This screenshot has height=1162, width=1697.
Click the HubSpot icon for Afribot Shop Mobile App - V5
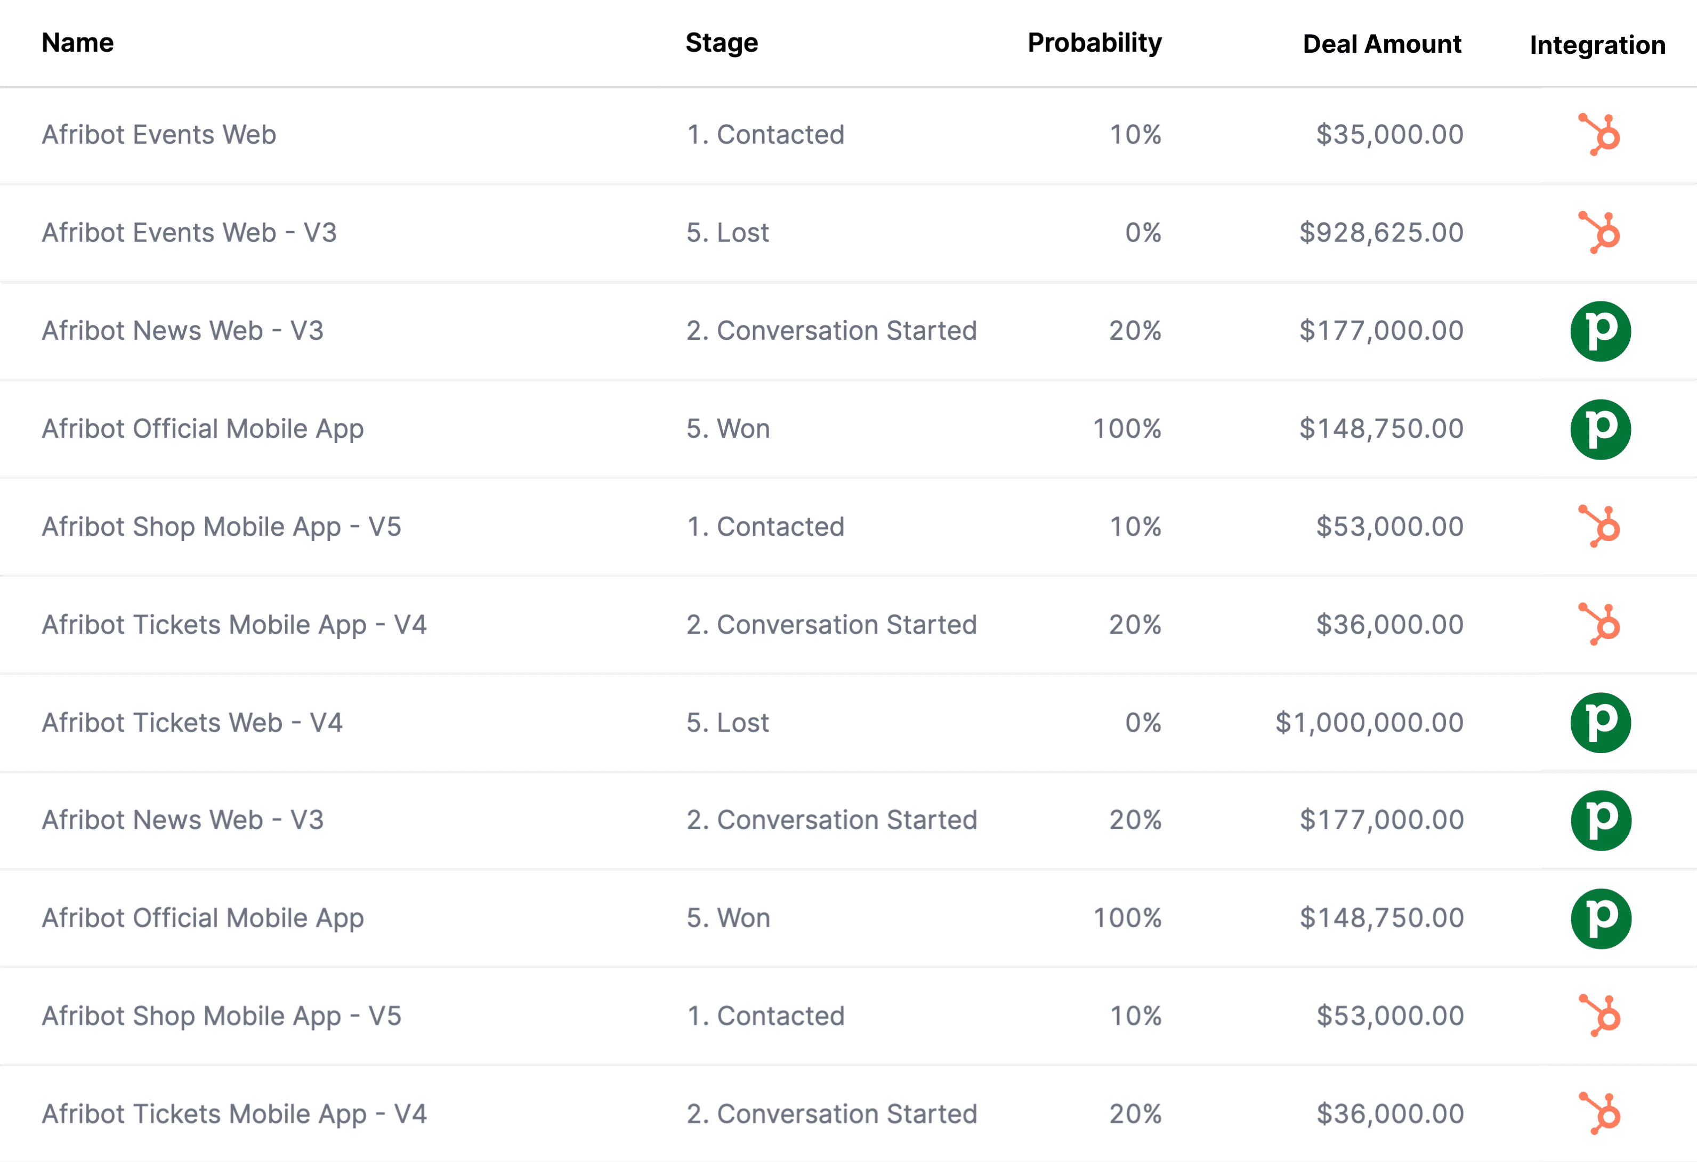1600,526
